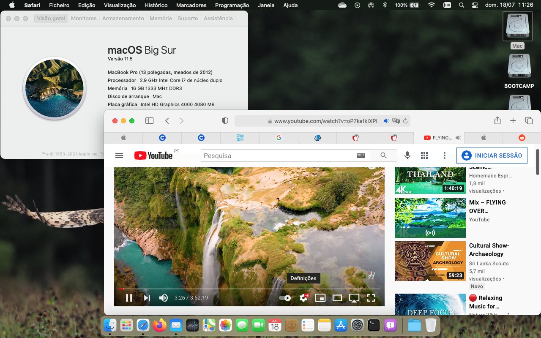This screenshot has height=338, width=541.
Task: Open the App Store from the Dock
Action: click(x=341, y=325)
